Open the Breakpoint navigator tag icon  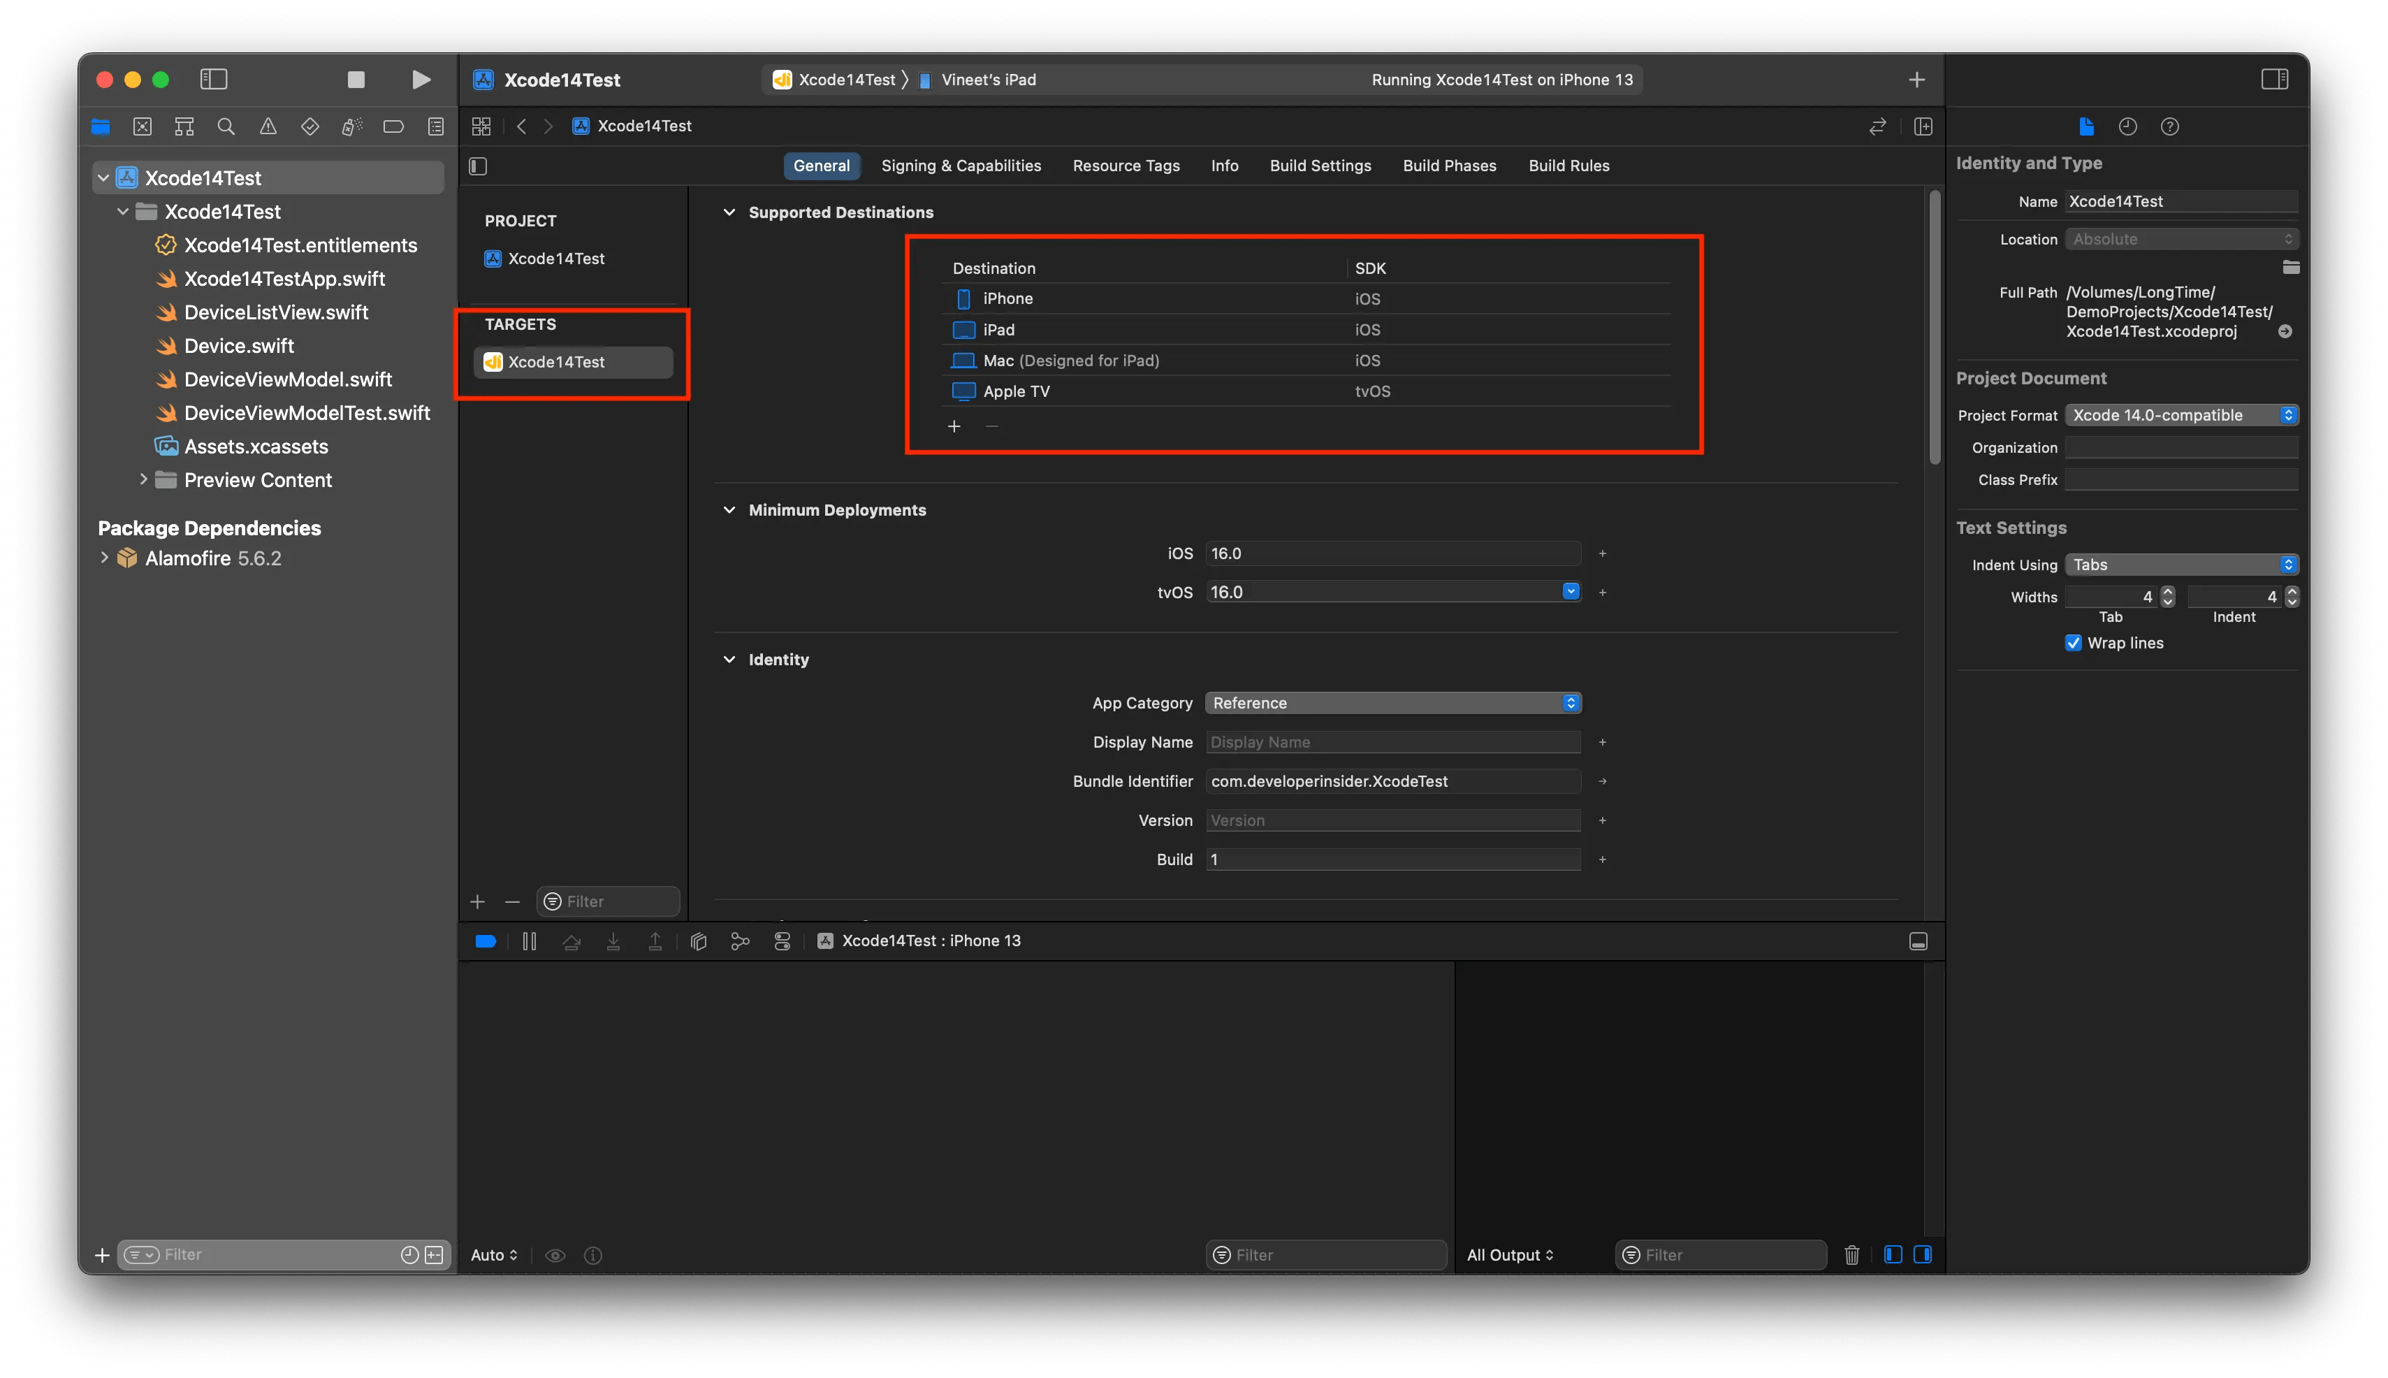[393, 126]
